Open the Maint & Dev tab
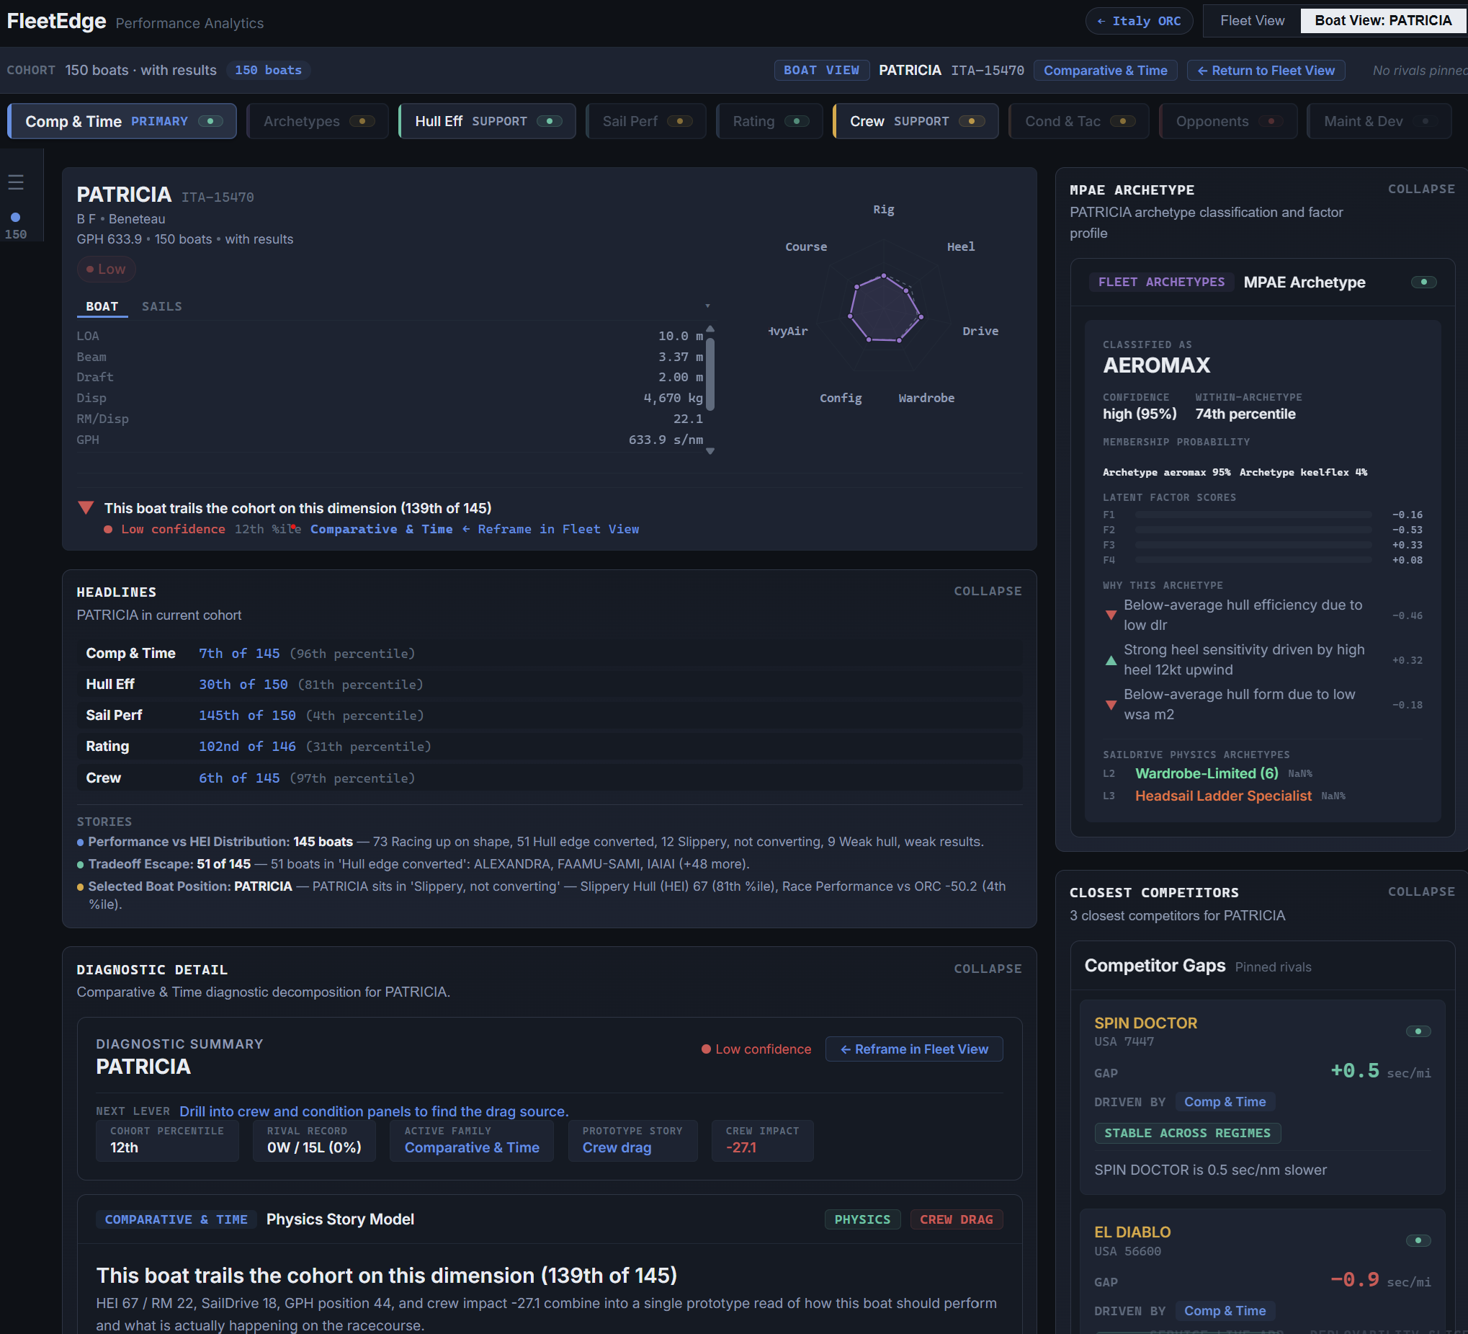The width and height of the screenshot is (1468, 1334). point(1379,121)
